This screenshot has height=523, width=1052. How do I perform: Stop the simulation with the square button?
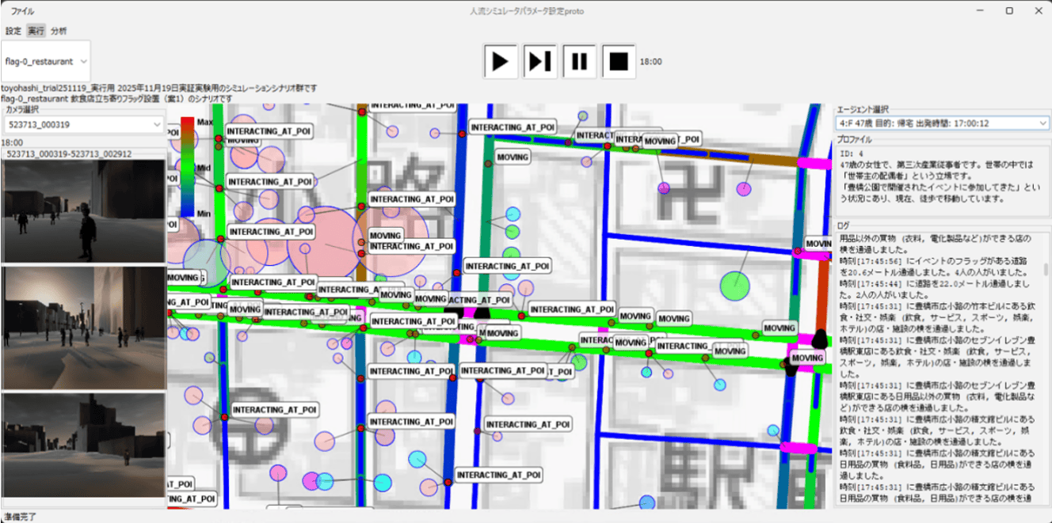click(619, 61)
